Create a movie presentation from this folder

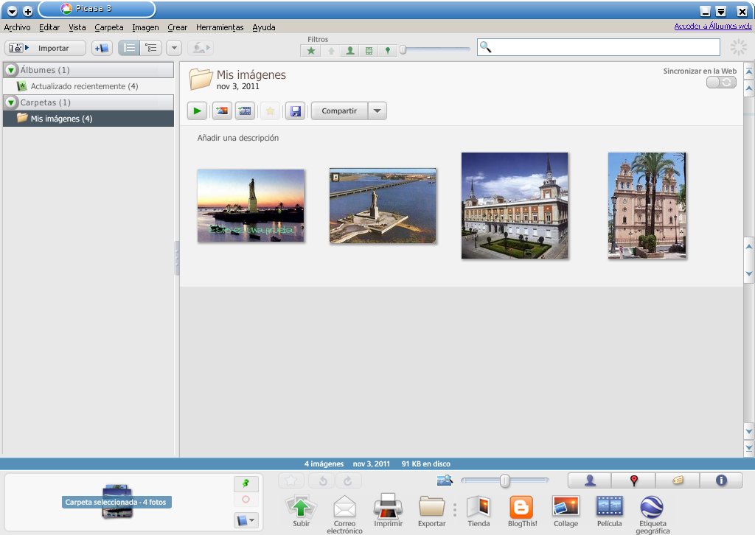(x=245, y=111)
